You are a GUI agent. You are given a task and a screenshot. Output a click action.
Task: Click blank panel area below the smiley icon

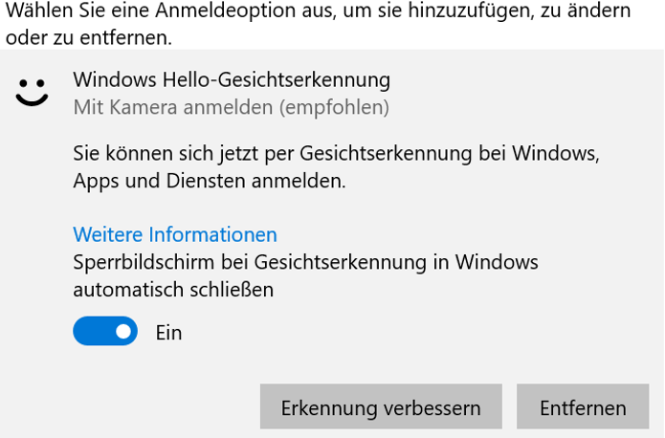33,239
